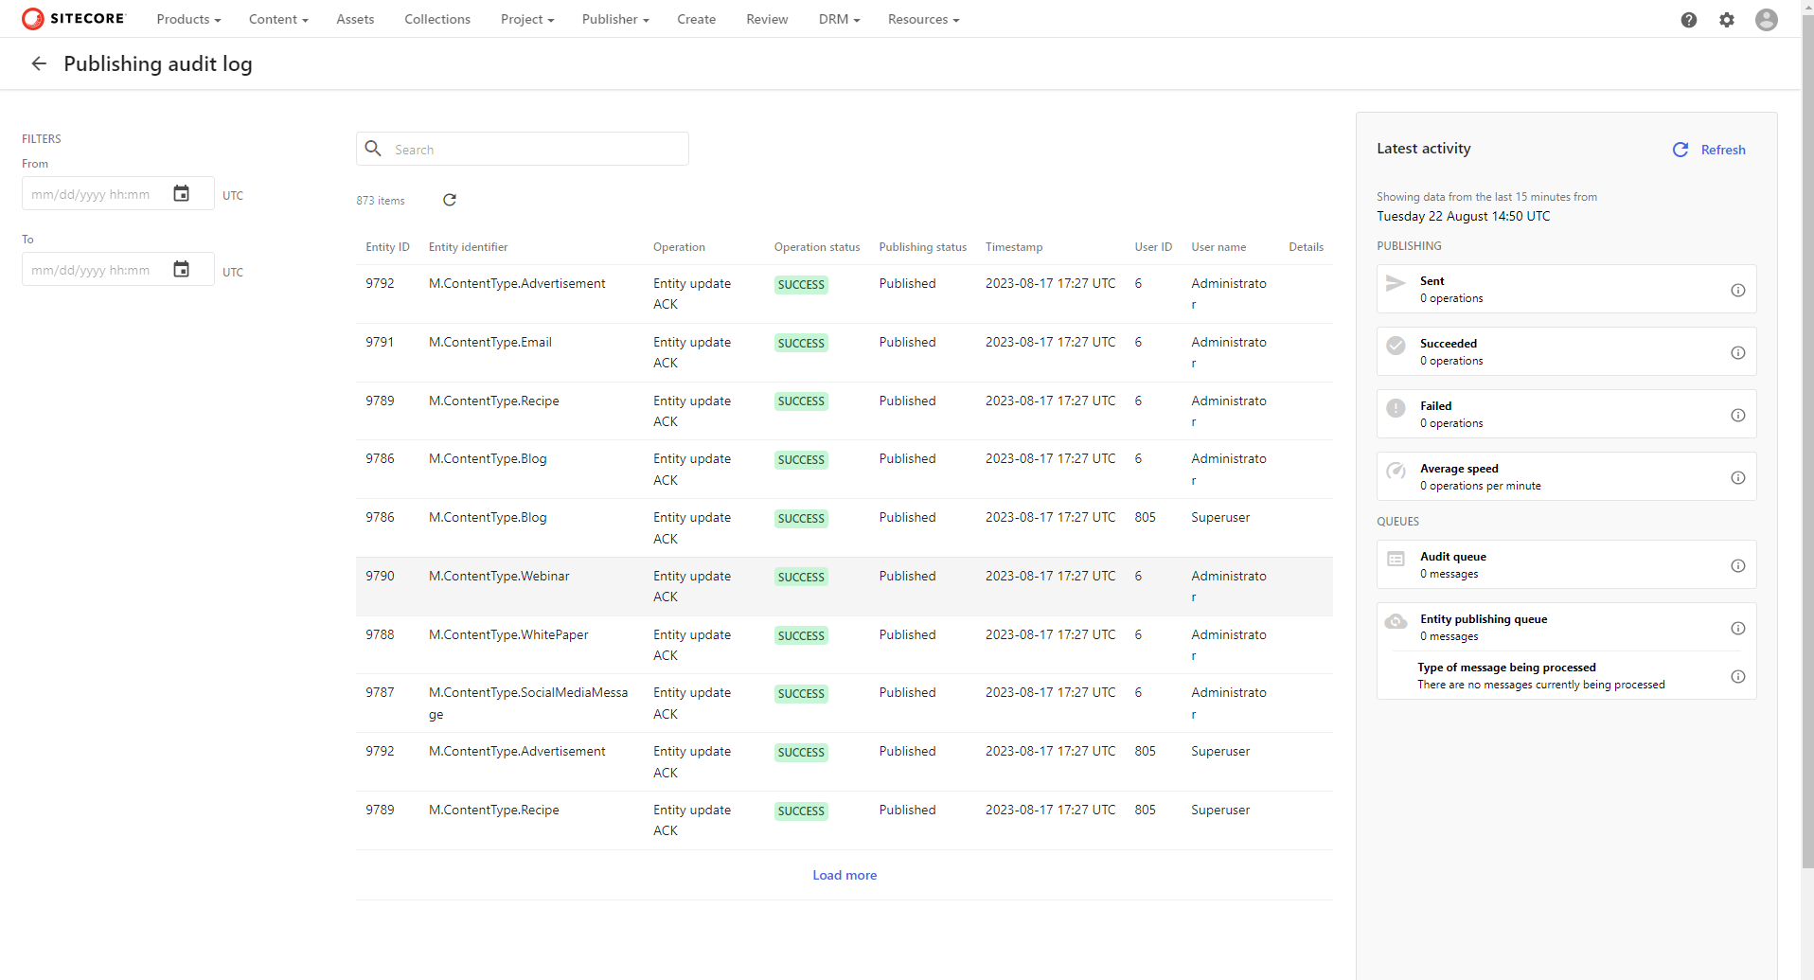Click entity ID 9788

pos(380,634)
